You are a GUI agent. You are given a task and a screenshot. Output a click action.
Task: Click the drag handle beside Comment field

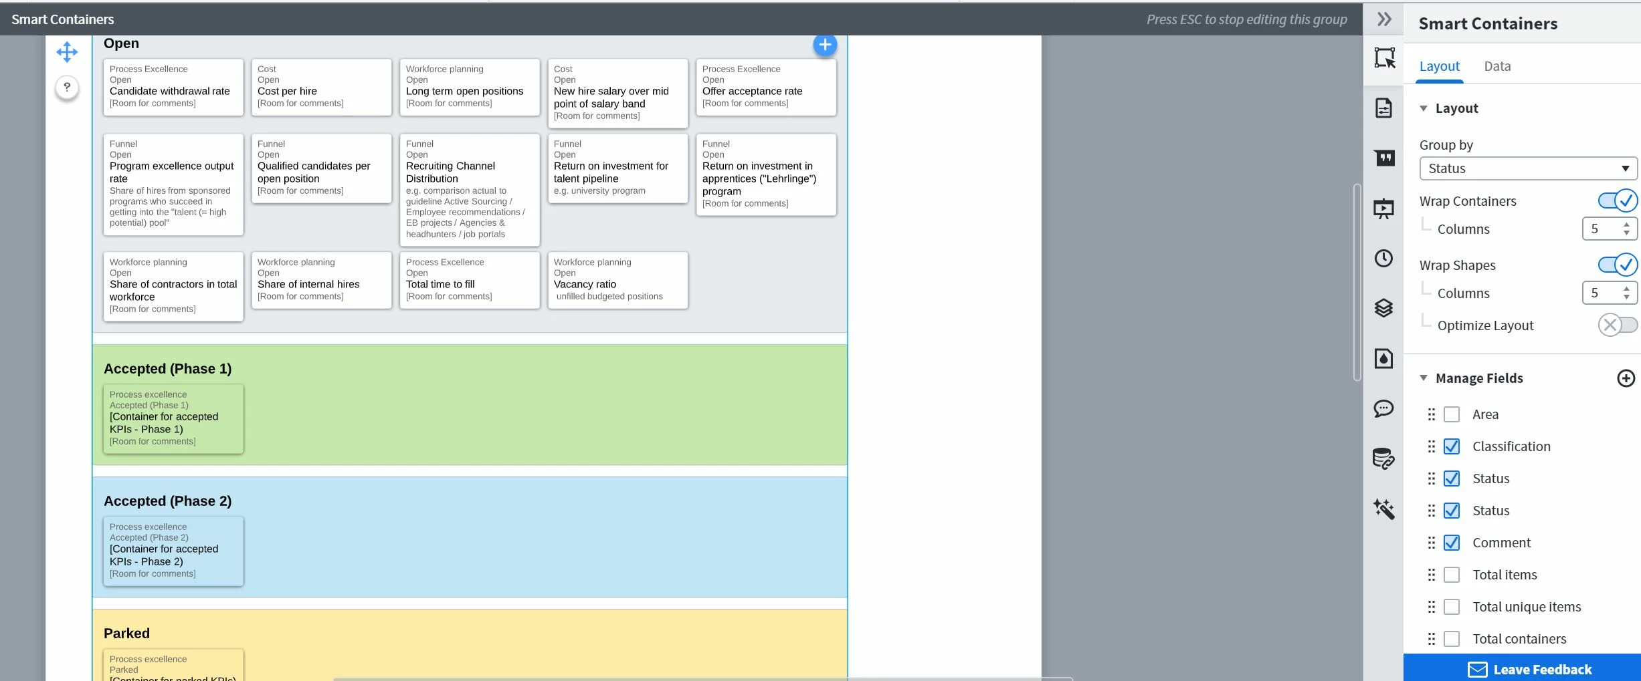tap(1432, 543)
